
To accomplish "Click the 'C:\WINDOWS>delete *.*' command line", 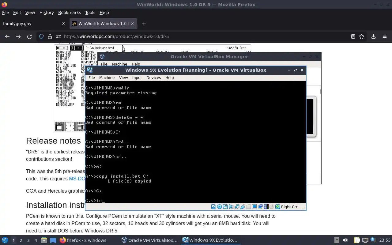I will click(114, 117).
